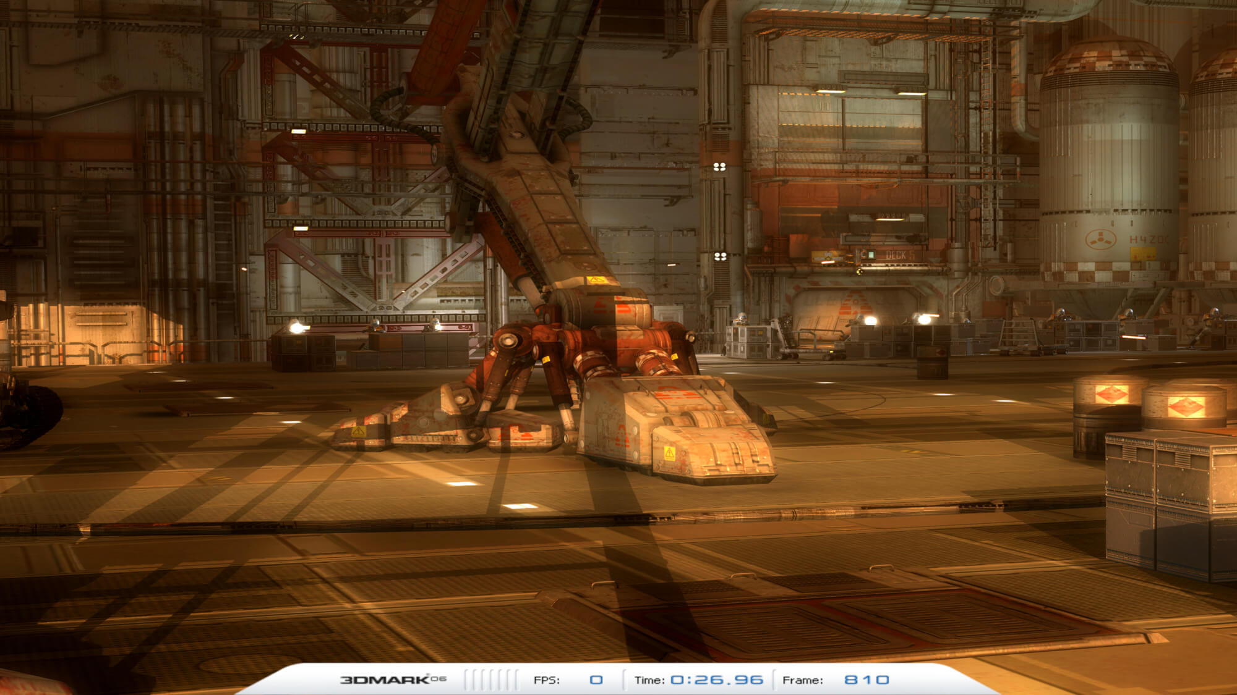Click the yellow warning triangle on the walker's front foot
The width and height of the screenshot is (1237, 695).
[669, 453]
